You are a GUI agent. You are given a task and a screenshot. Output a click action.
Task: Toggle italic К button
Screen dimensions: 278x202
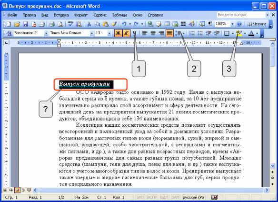click(x=127, y=33)
